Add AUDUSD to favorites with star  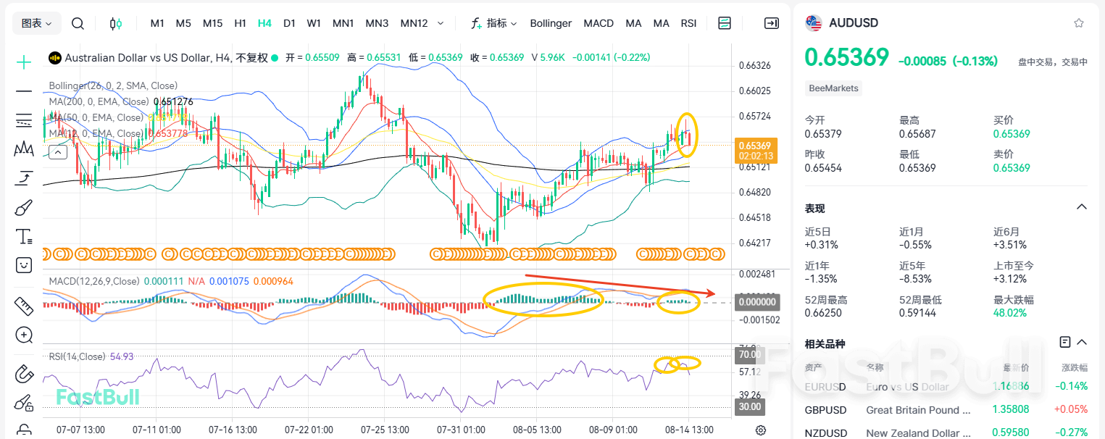1079,23
